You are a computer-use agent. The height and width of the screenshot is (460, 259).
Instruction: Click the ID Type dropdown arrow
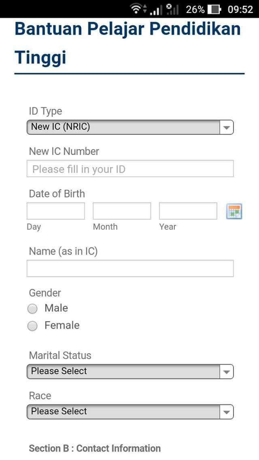click(227, 127)
